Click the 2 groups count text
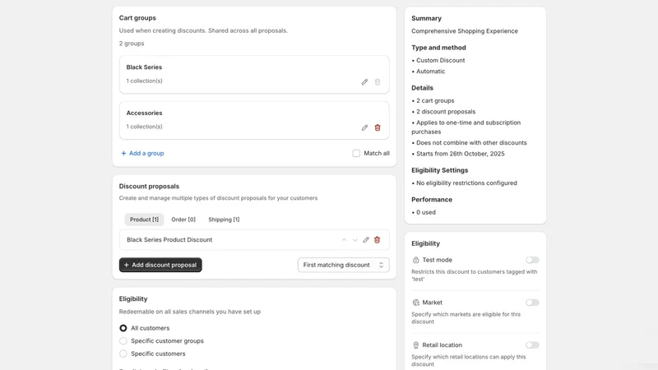This screenshot has height=370, width=658. click(x=132, y=44)
